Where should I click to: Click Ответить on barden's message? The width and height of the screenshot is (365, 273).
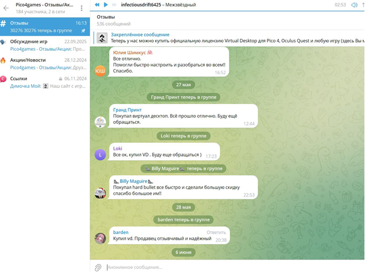[x=216, y=232]
